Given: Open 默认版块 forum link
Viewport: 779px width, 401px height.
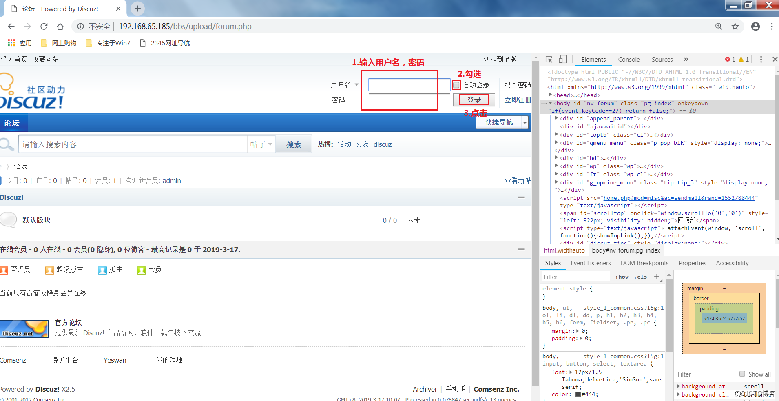Looking at the screenshot, I should [36, 220].
